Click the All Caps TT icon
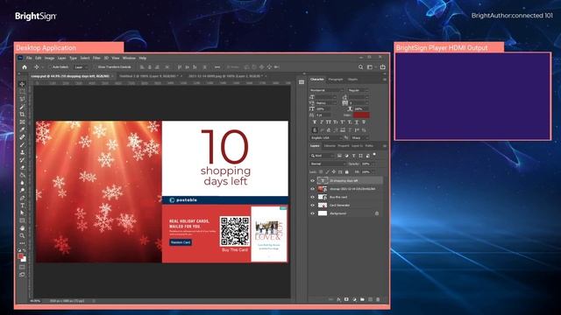The width and height of the screenshot is (561, 315). tap(329, 122)
